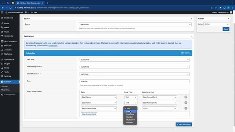The width and height of the screenshot is (235, 132).
Task: Click the Plugins icon in sidebar
Action: coord(2,64)
